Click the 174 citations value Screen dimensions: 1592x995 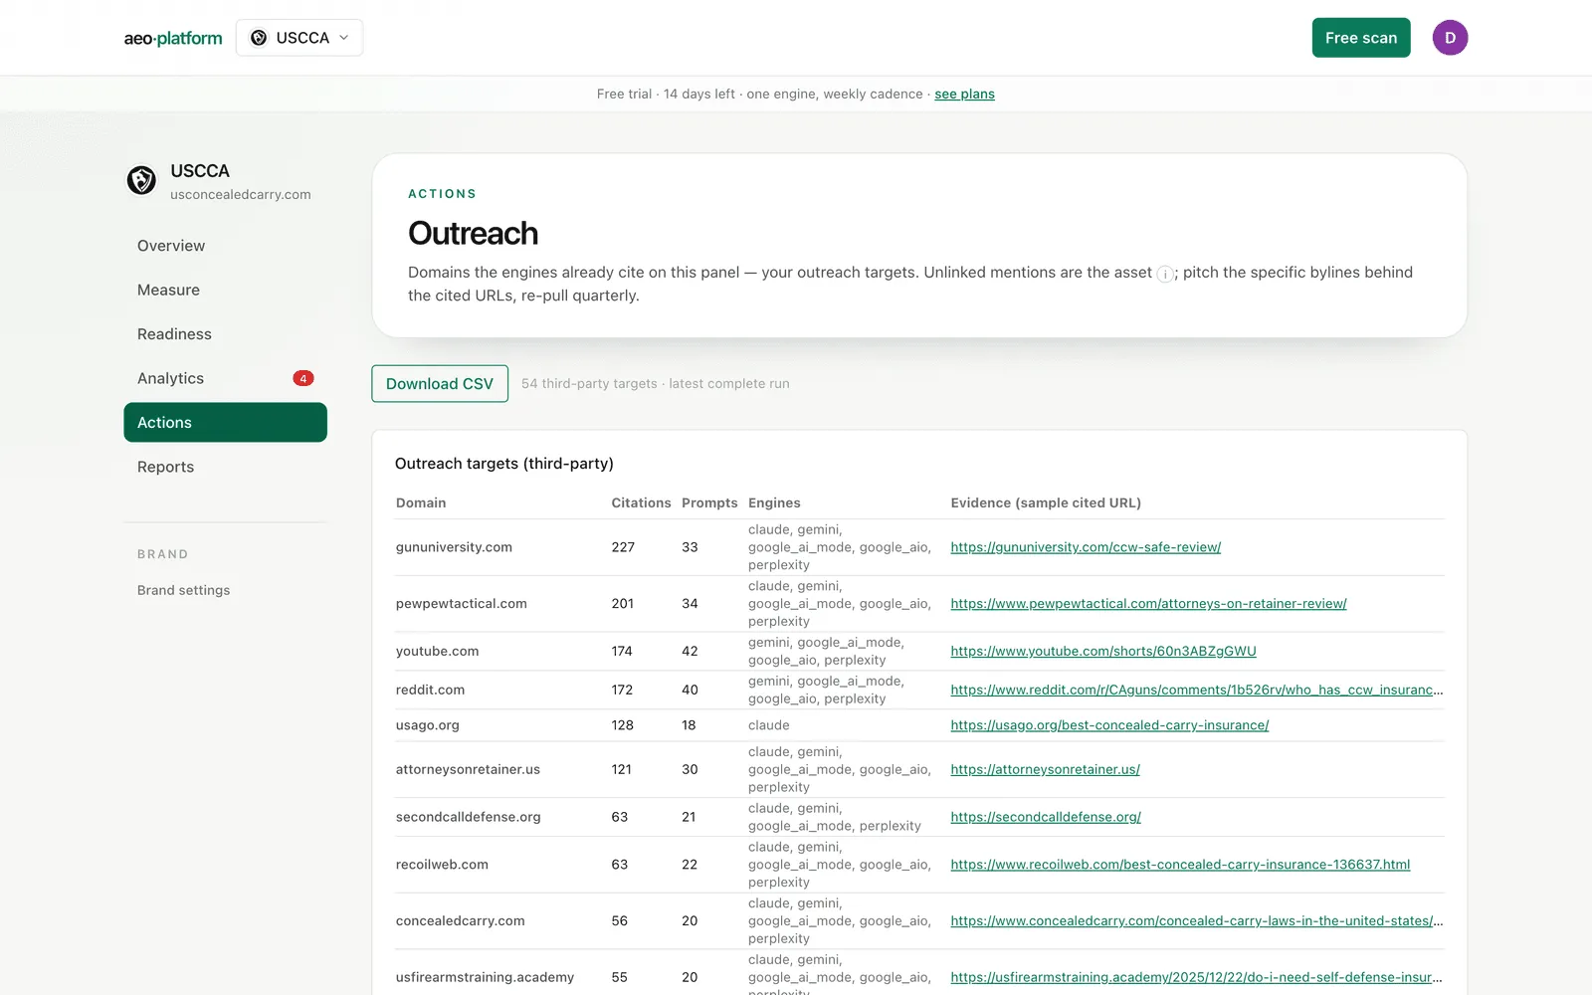(622, 651)
